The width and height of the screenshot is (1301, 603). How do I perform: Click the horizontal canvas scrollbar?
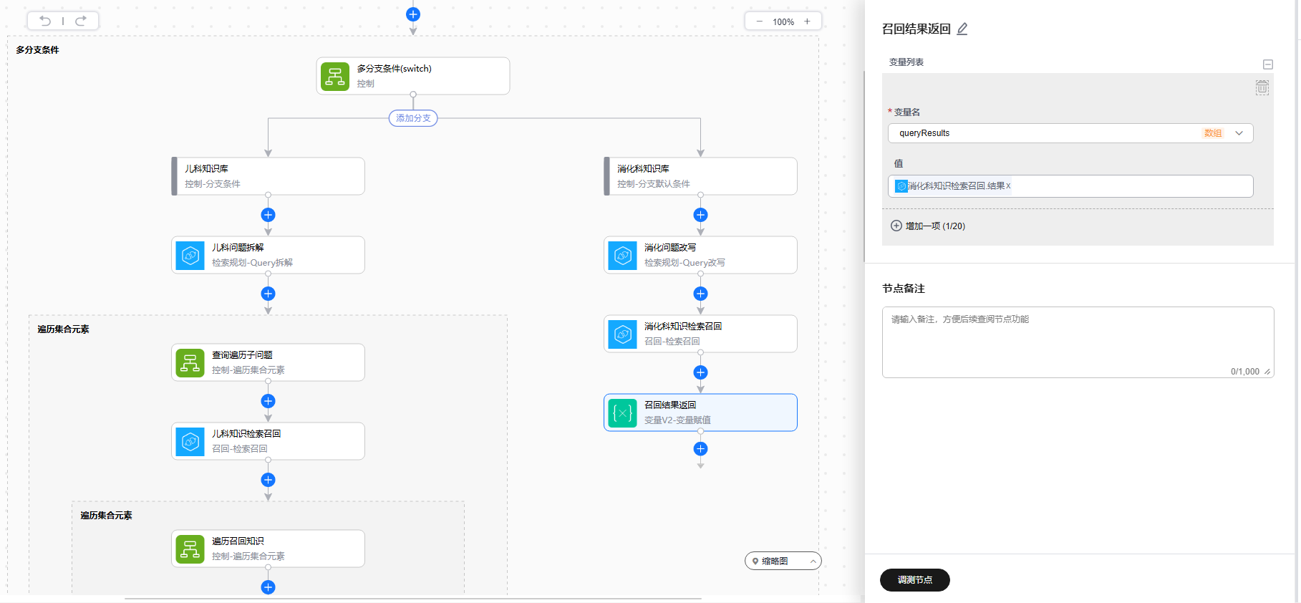click(x=412, y=598)
